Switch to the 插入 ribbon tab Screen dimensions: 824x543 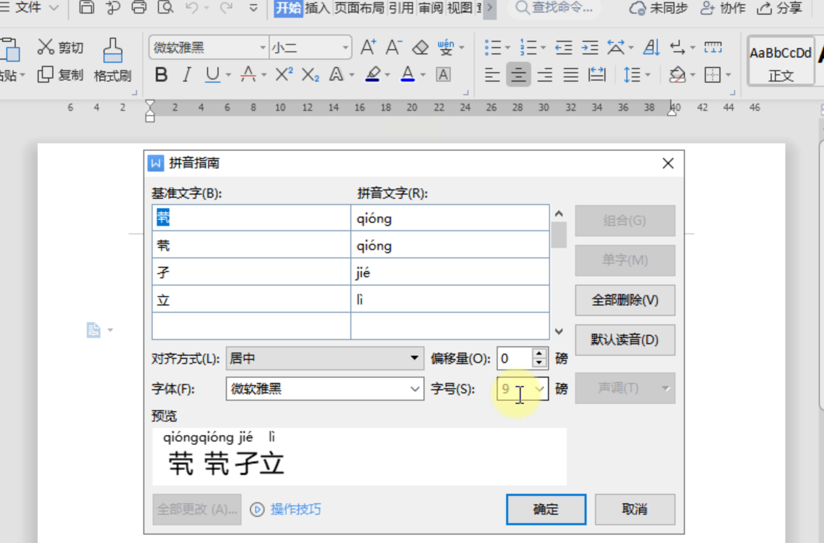coord(318,8)
